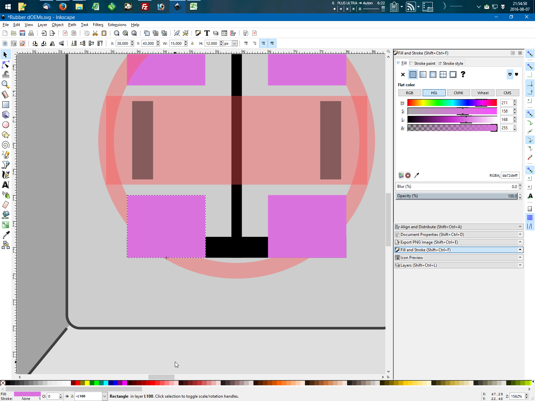Open the Path menu
The height and width of the screenshot is (401, 535).
pyautogui.click(x=72, y=24)
